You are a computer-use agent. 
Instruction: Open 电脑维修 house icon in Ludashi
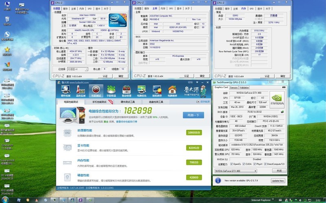[172, 91]
